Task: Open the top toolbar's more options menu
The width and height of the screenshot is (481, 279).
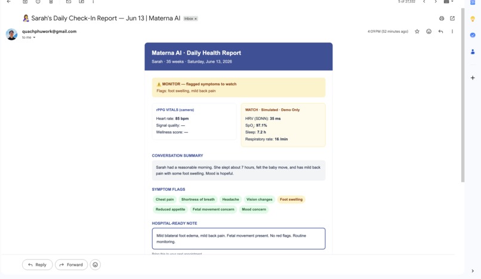Action: 93,2
